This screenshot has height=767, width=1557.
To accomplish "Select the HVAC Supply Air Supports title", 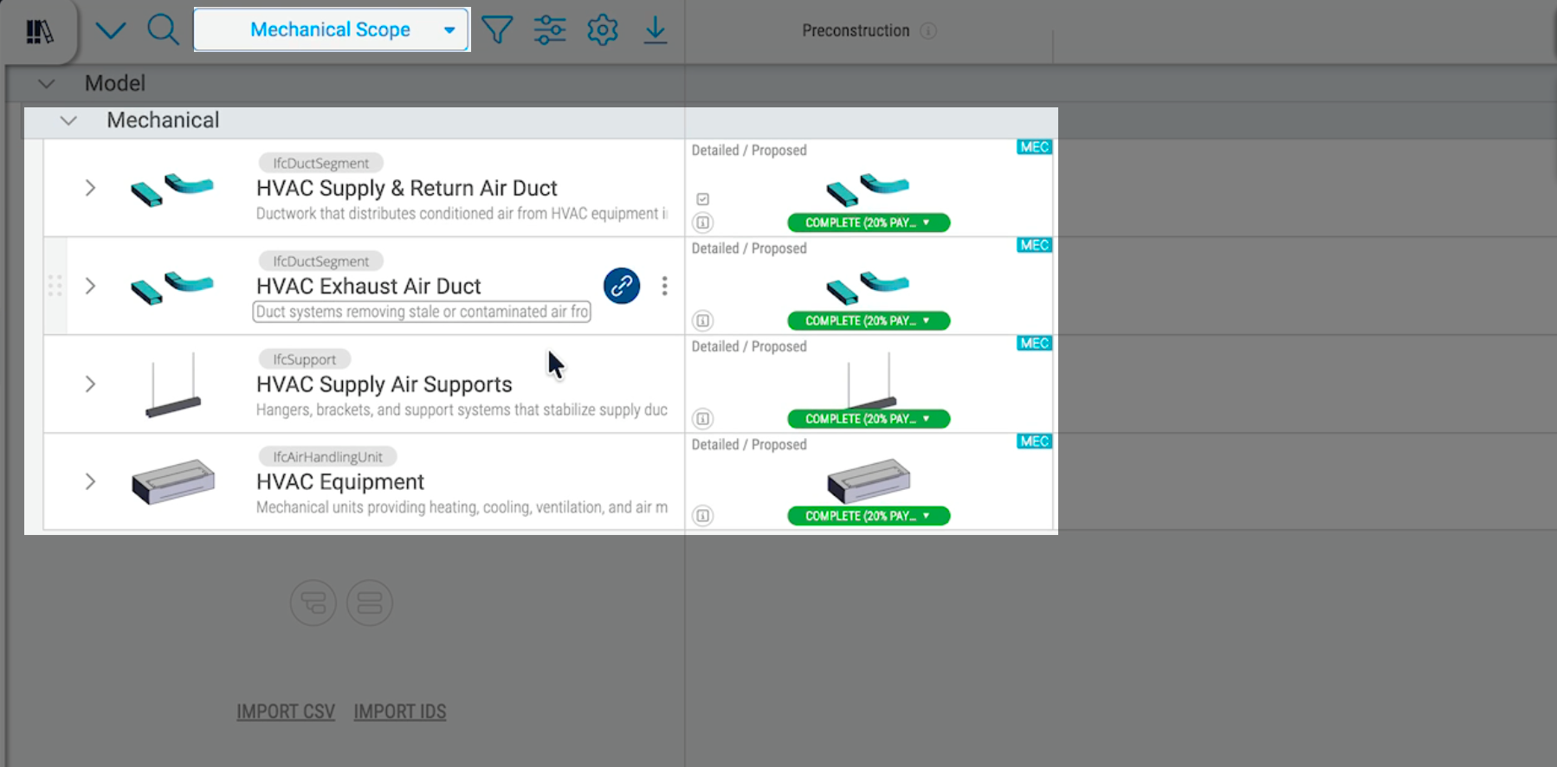I will click(x=384, y=384).
